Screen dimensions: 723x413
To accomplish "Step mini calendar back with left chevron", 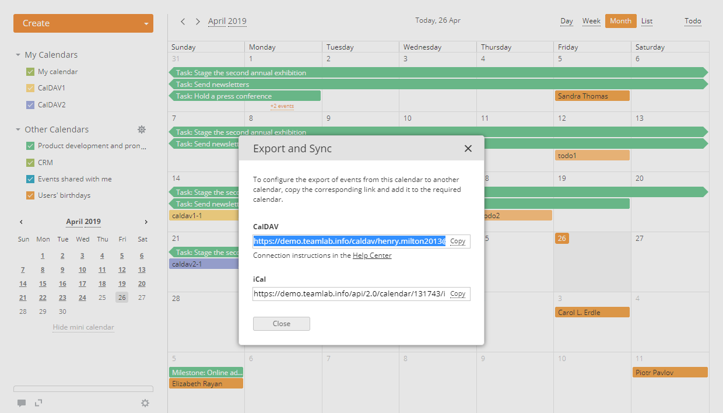I will [x=21, y=222].
